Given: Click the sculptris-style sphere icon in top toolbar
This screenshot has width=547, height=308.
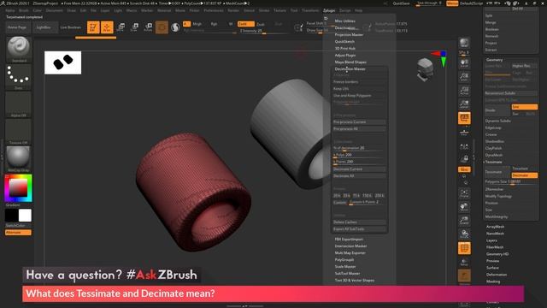Looking at the screenshot, I should click(175, 27).
